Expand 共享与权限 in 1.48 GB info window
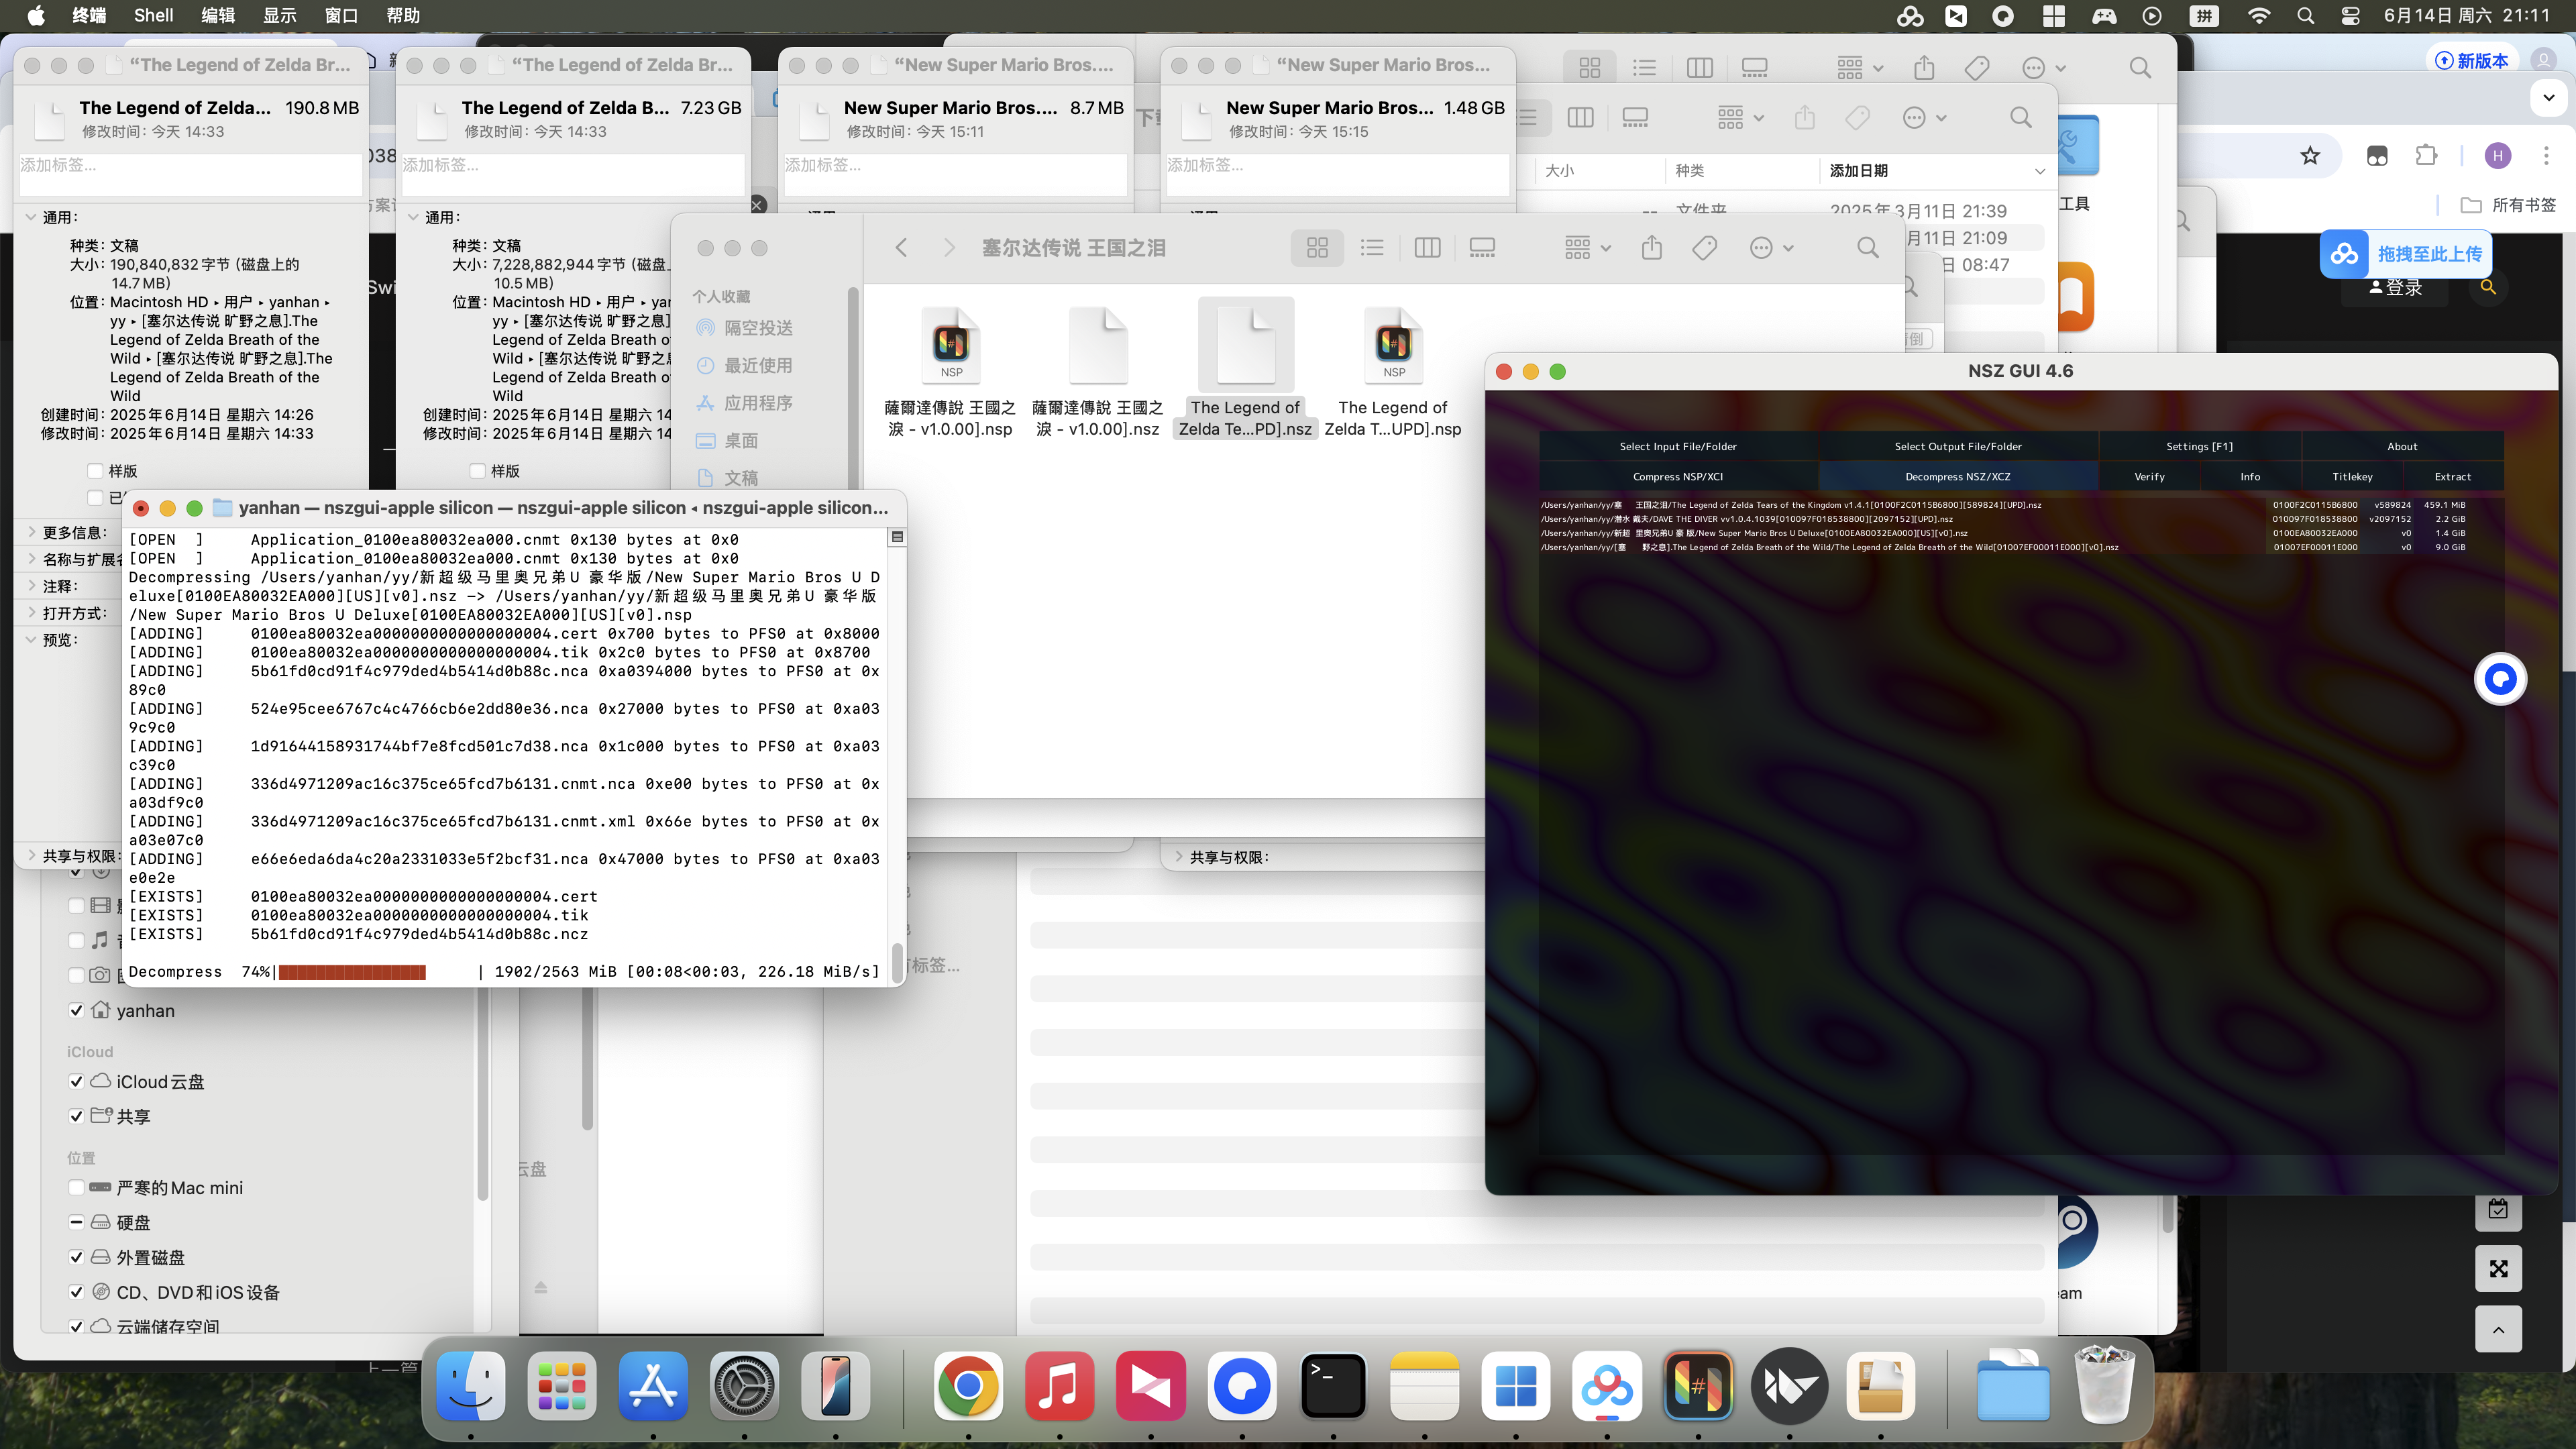This screenshot has height=1449, width=2576. (1178, 857)
